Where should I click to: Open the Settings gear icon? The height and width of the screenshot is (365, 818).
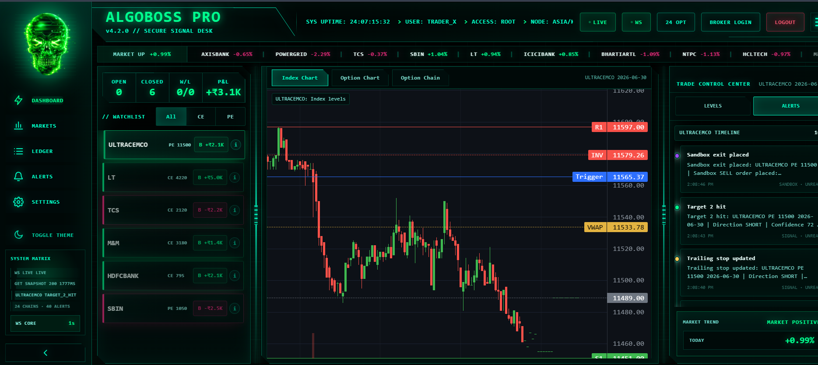point(18,202)
